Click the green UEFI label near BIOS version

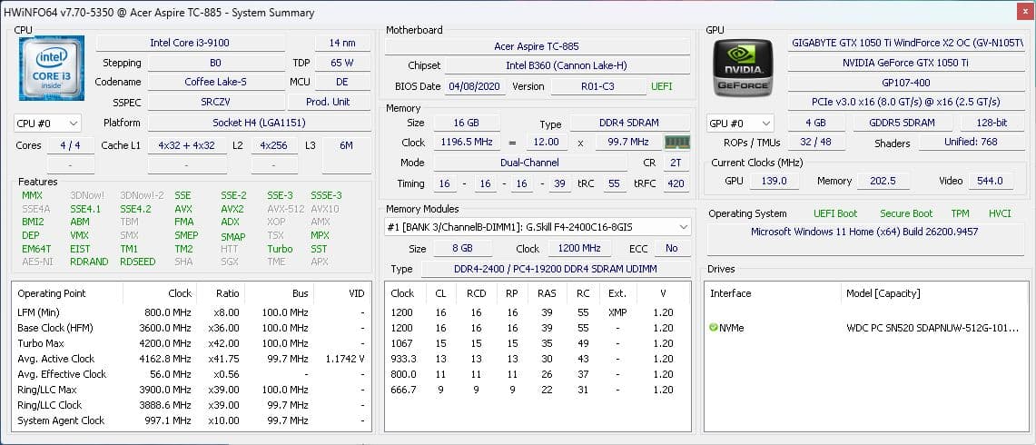pyautogui.click(x=662, y=86)
